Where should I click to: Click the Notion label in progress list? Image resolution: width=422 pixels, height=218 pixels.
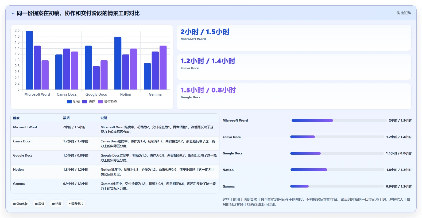[228, 170]
